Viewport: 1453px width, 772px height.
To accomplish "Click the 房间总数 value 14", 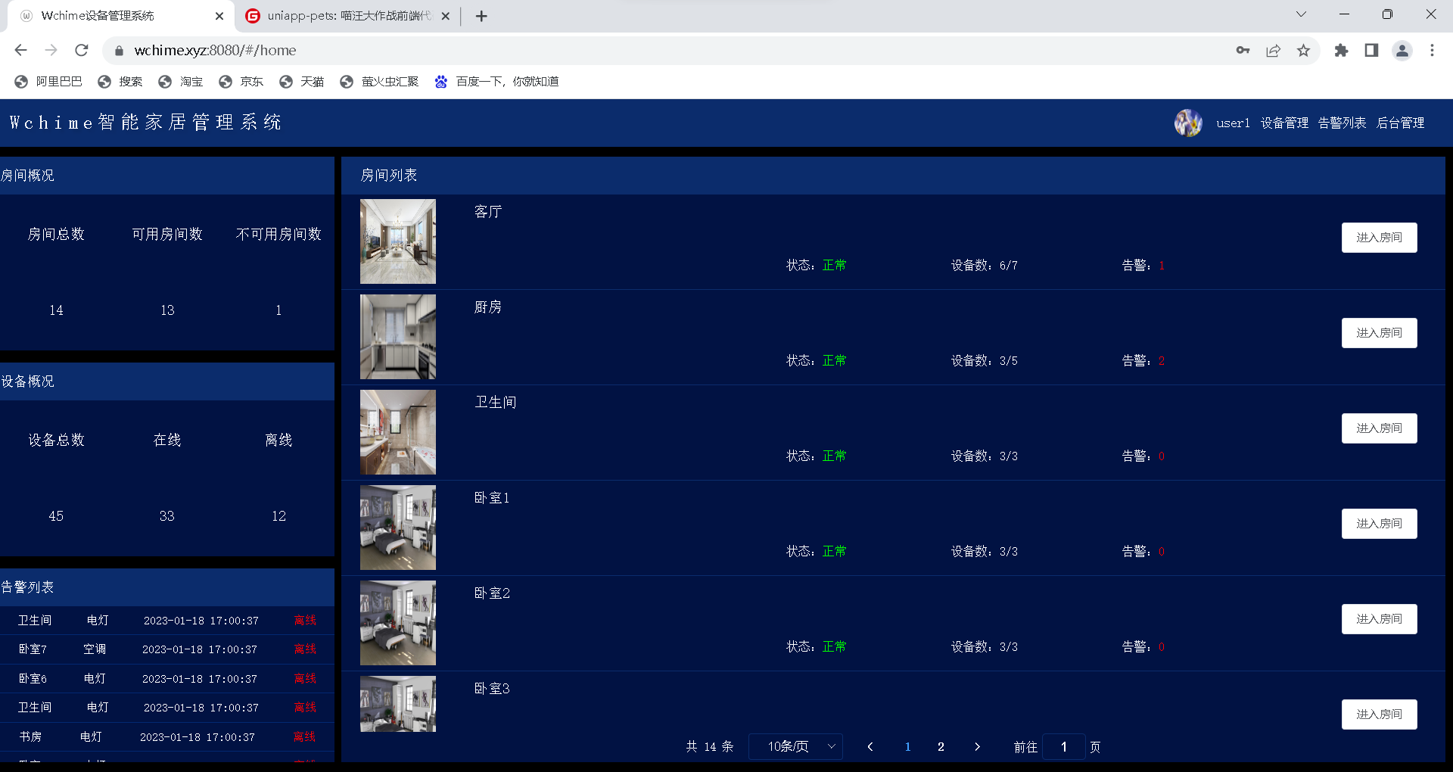I will point(56,310).
